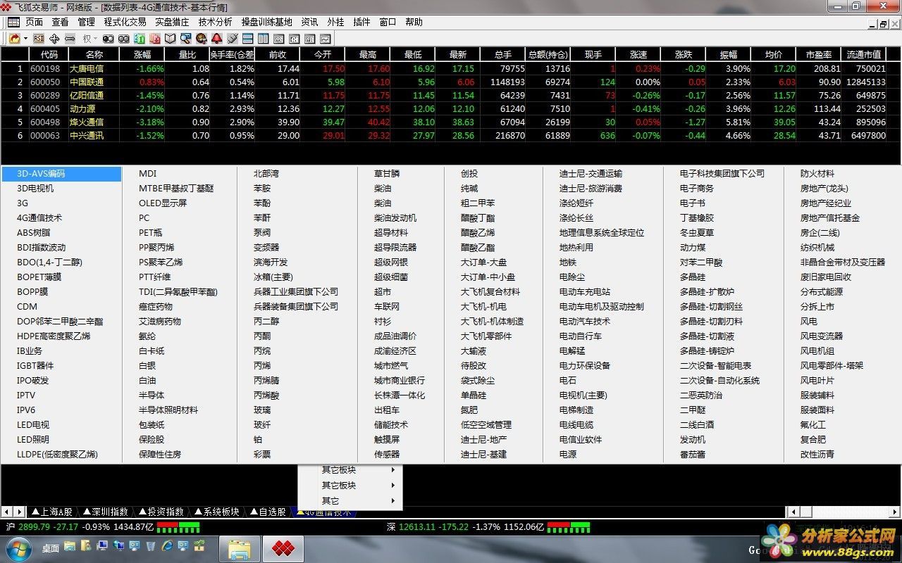The width and height of the screenshot is (902, 563).
Task: Choose 多晶硅 in the sector list
Action: coord(693,277)
